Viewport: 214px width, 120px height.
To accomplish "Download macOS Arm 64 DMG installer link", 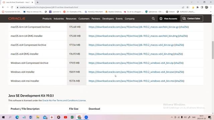I will point(133,36).
